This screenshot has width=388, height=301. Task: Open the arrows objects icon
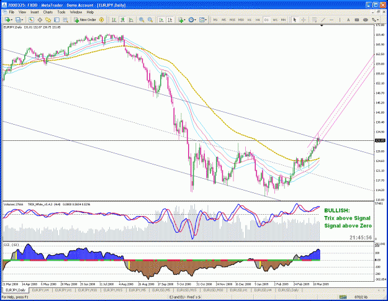tap(374, 20)
